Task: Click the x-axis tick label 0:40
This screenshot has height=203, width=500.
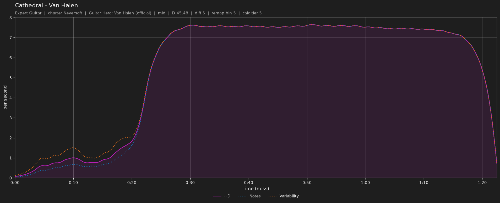Action: 248,183
